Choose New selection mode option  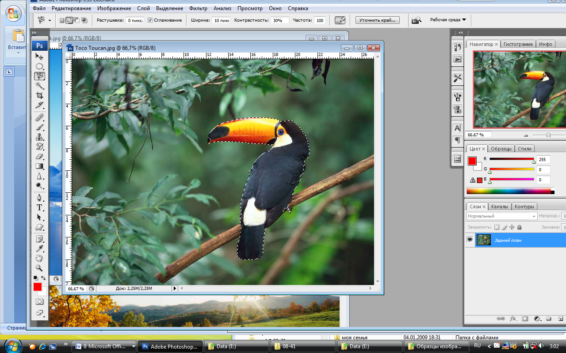[62, 20]
